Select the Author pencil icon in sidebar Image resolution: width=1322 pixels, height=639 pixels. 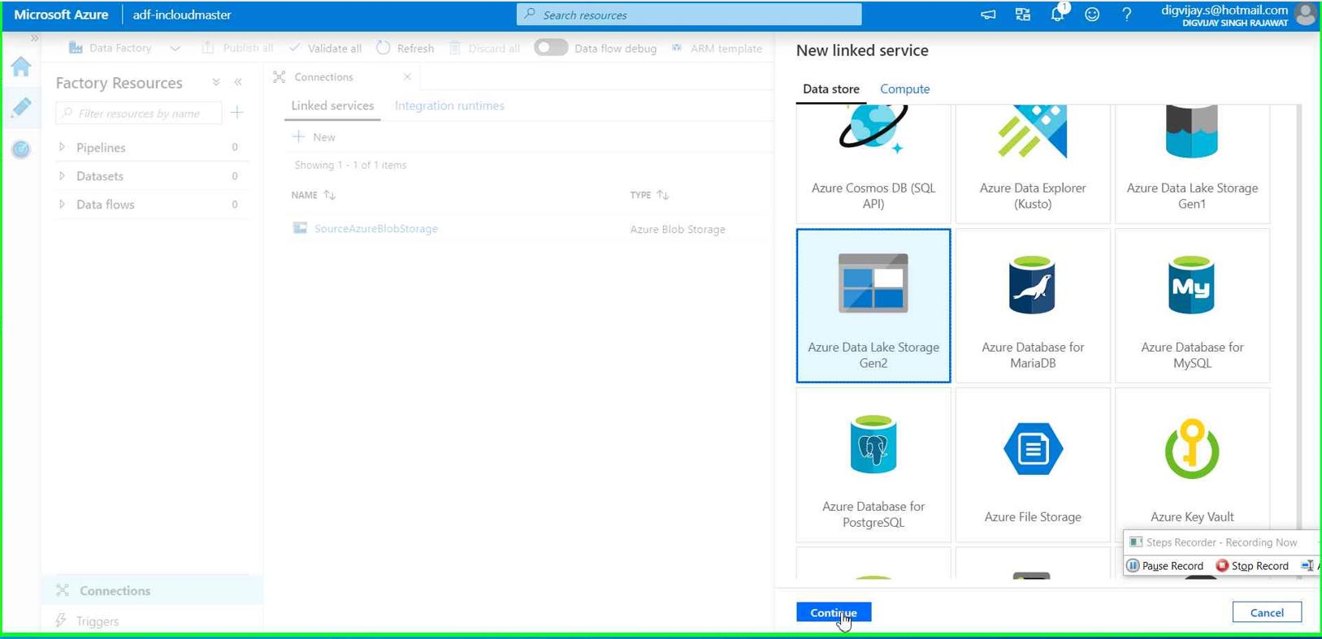[21, 107]
